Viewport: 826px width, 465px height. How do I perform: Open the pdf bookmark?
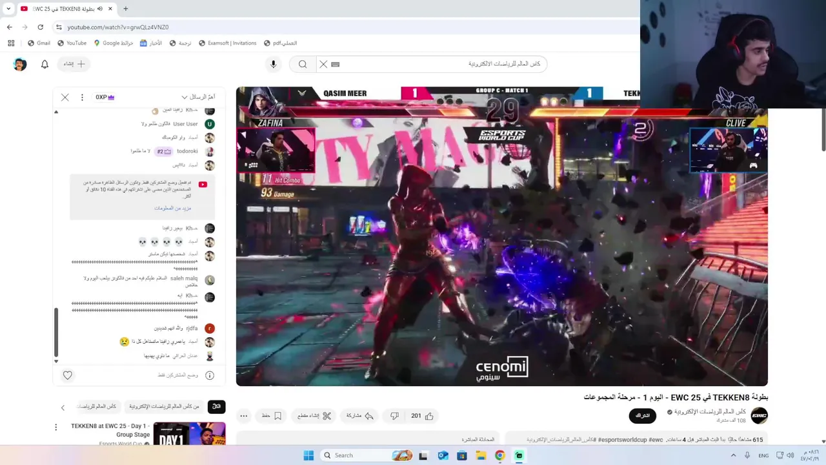[x=281, y=43]
